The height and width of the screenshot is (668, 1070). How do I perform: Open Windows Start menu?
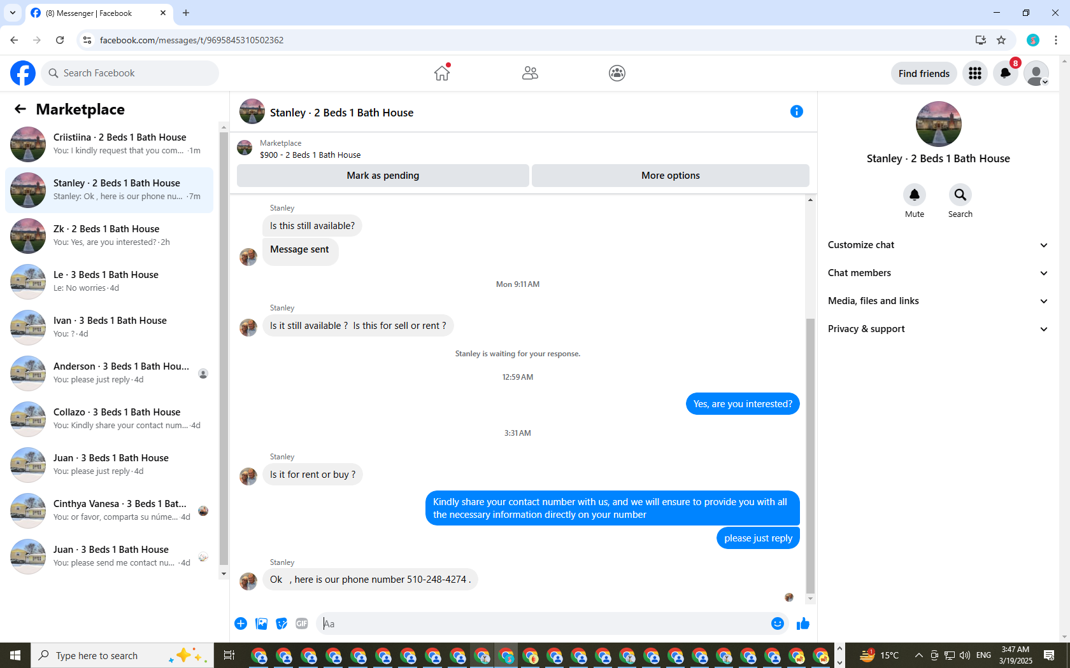pos(15,655)
